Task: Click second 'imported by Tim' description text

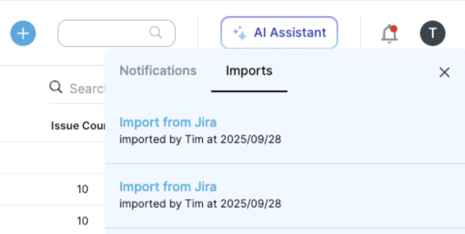Action: click(x=200, y=204)
